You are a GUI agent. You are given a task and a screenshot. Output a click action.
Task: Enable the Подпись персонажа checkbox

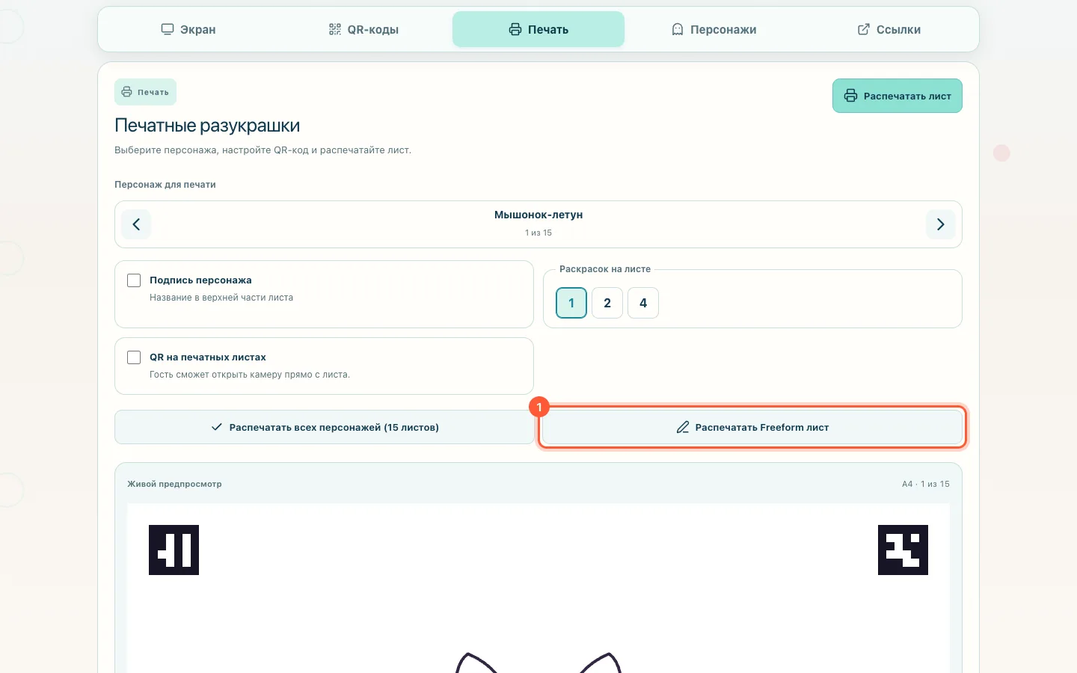[134, 280]
